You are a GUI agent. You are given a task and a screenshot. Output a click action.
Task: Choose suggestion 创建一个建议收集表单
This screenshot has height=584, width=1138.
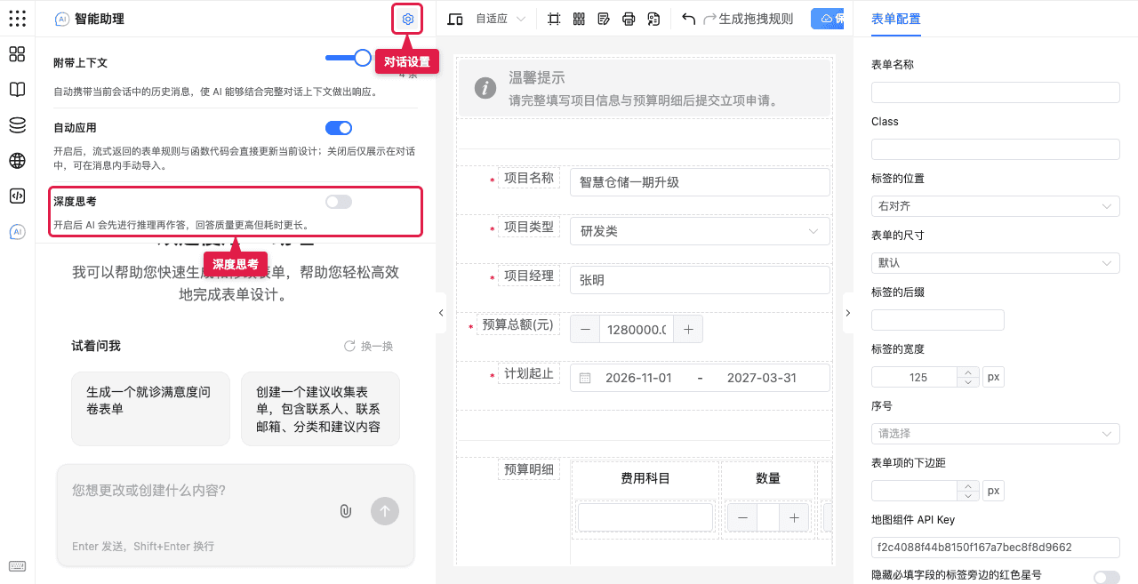click(320, 409)
